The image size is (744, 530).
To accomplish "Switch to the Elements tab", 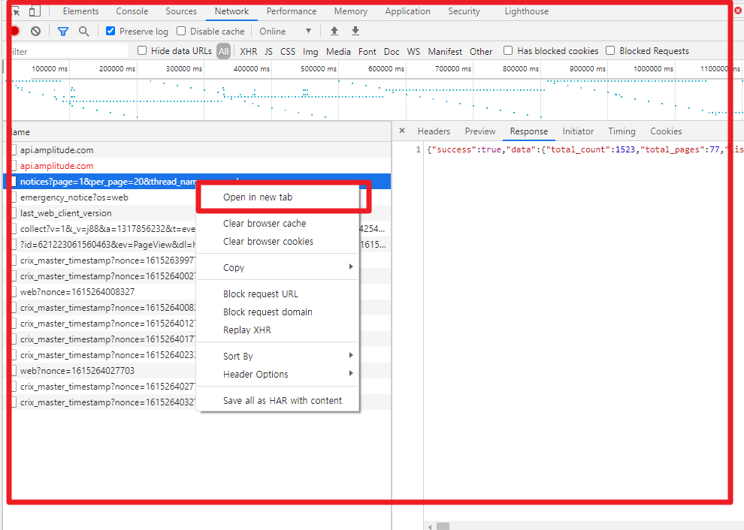I will [x=80, y=11].
